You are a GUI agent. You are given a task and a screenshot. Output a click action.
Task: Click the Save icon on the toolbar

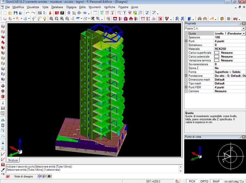pyautogui.click(x=15, y=13)
